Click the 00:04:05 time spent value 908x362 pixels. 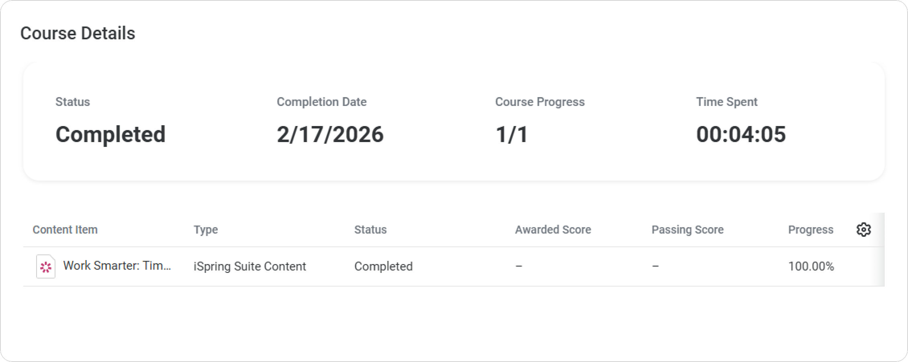pos(741,134)
